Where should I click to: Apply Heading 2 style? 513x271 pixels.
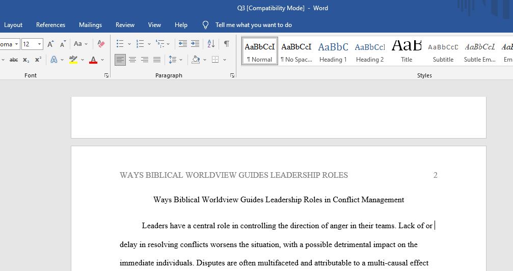[x=370, y=51]
